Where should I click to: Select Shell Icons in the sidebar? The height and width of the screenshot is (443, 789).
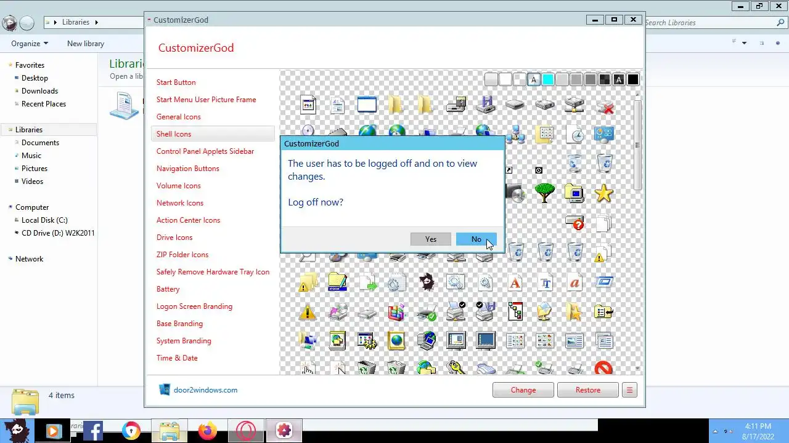[213, 134]
